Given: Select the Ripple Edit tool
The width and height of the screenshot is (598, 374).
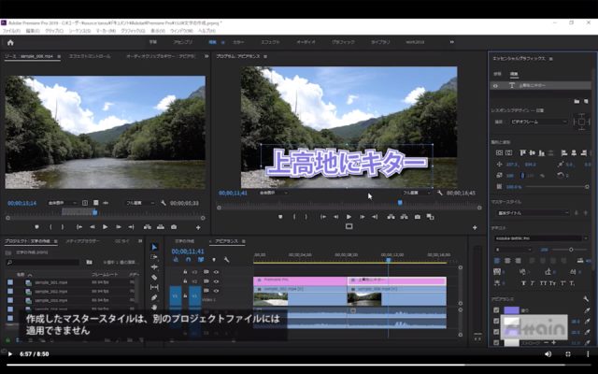Looking at the screenshot, I should click(x=154, y=267).
